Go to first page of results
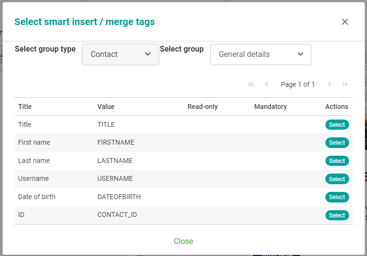 (x=251, y=84)
